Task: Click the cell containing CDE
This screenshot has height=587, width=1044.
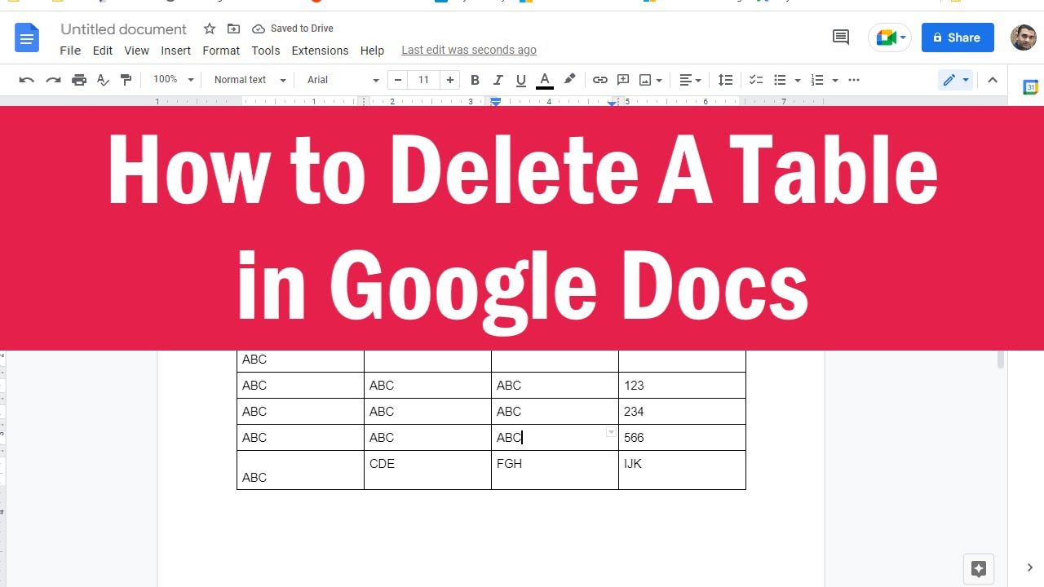Action: click(427, 470)
